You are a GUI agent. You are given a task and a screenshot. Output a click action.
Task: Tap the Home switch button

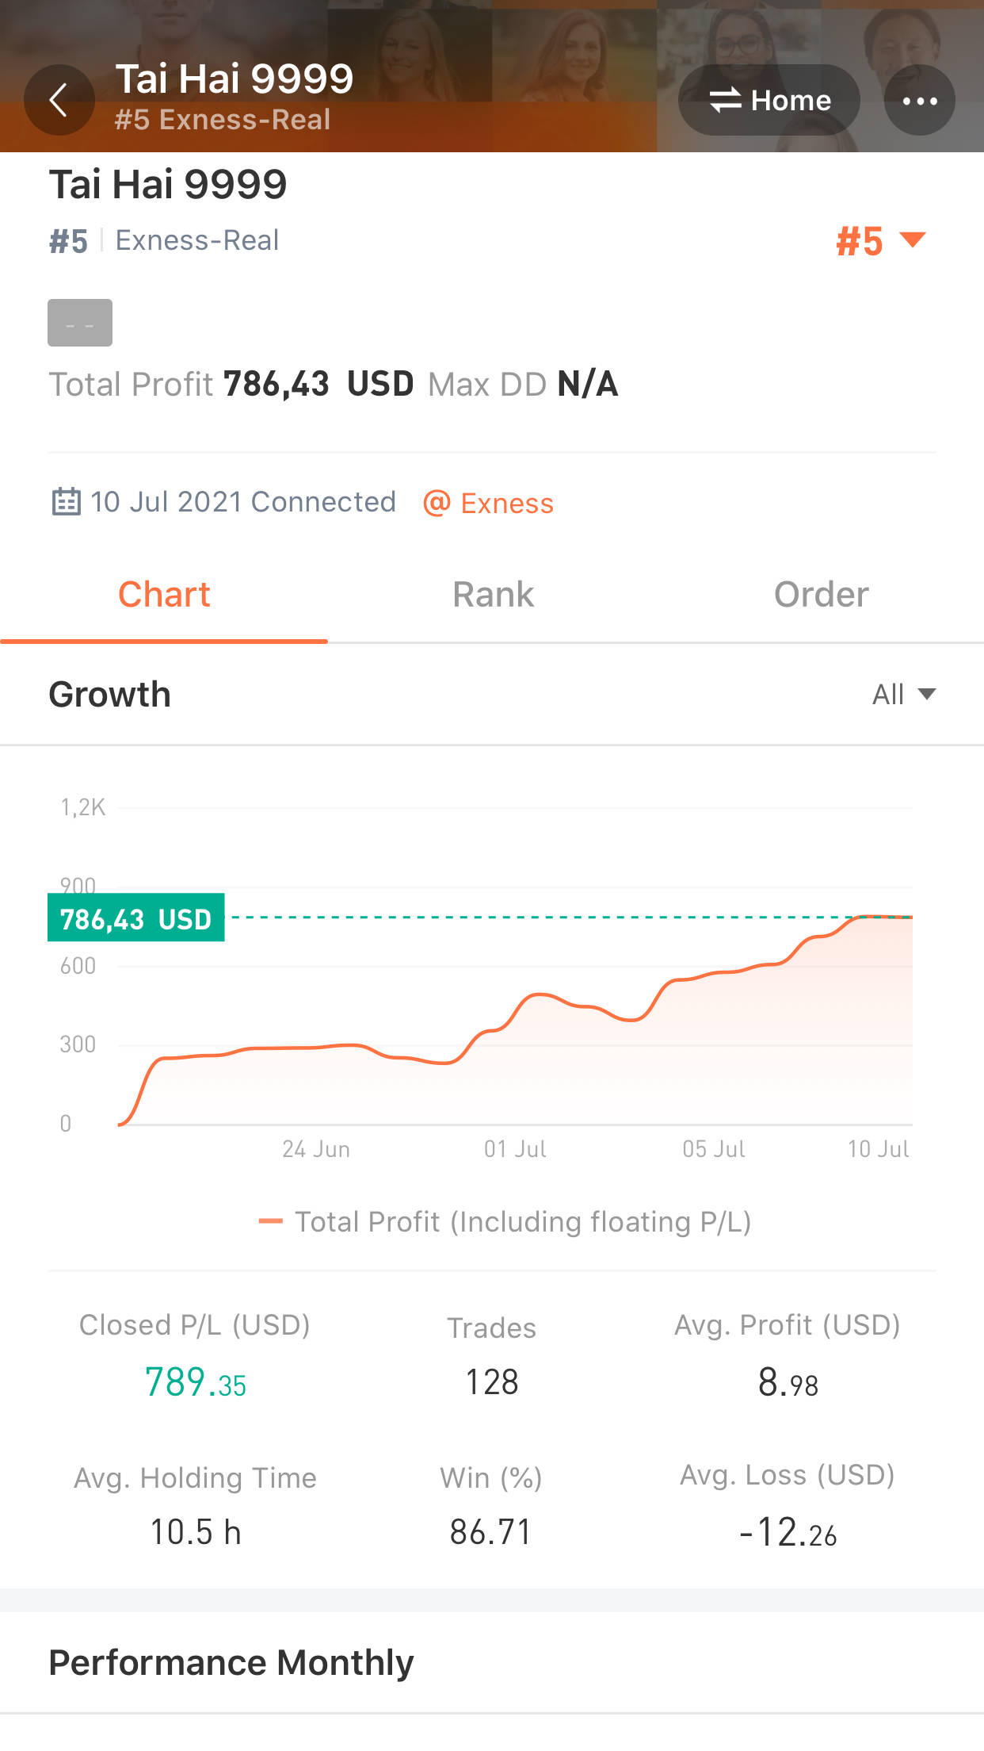pyautogui.click(x=769, y=101)
